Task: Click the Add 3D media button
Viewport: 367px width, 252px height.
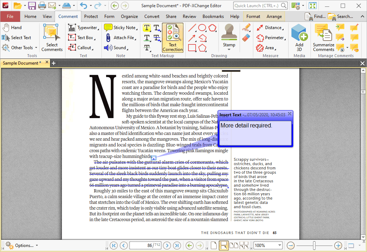Action: coord(299,38)
